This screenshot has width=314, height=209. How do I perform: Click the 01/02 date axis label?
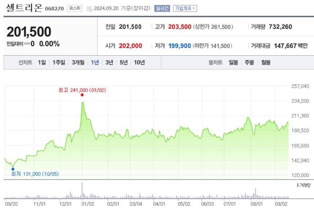point(88,204)
